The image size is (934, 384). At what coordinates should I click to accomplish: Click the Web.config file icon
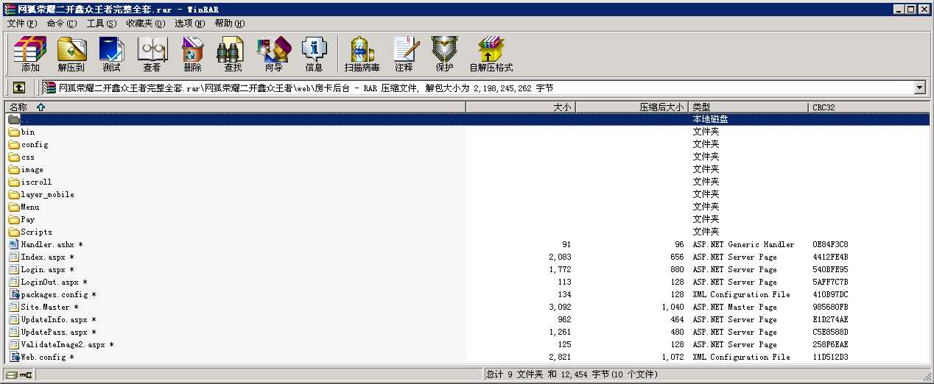coord(14,357)
